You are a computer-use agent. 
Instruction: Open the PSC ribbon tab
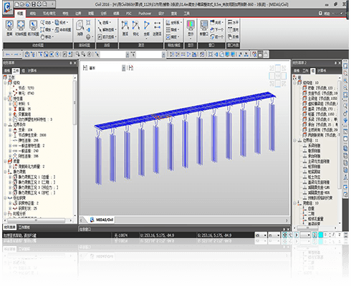[x=129, y=14]
